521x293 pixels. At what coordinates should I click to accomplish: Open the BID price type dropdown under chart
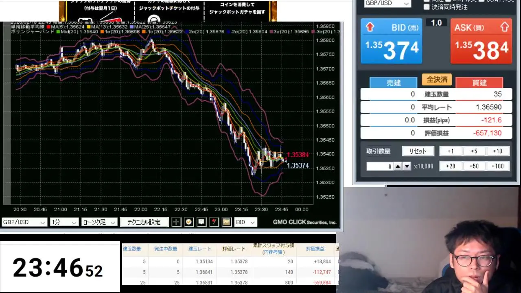coord(246,222)
